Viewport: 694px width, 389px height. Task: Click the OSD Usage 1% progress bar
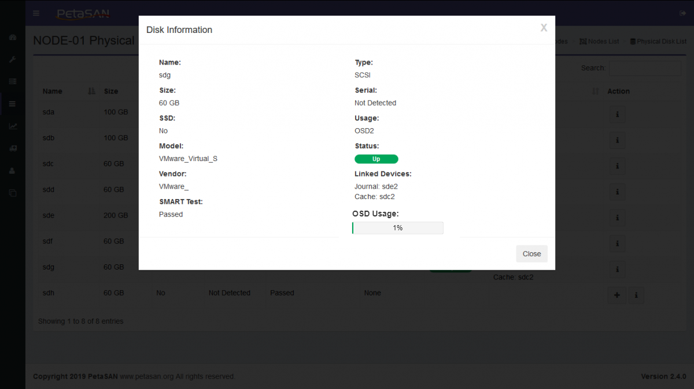(x=398, y=228)
